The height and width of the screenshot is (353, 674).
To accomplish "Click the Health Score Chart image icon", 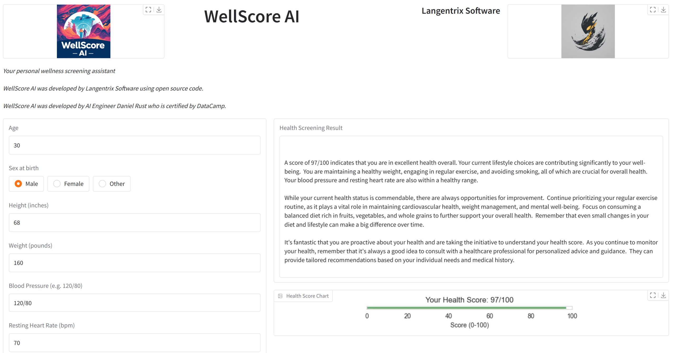I will click(x=280, y=296).
